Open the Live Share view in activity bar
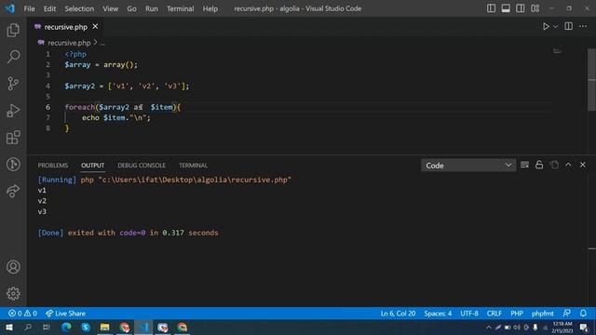This screenshot has width=596, height=335. click(x=13, y=191)
